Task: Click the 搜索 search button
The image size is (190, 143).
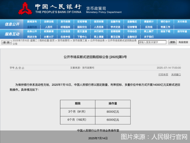Action: [173, 42]
